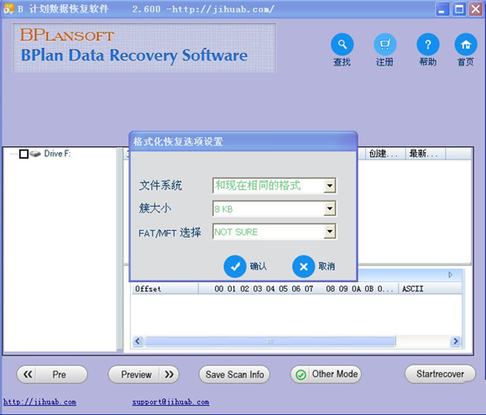Cancel with the 取消 X button
This screenshot has width=486, height=415.
(x=304, y=266)
